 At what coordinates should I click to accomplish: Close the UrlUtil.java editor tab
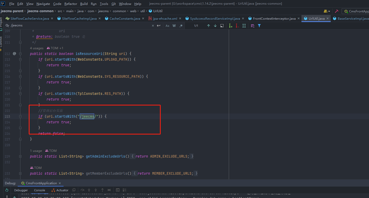(x=327, y=18)
